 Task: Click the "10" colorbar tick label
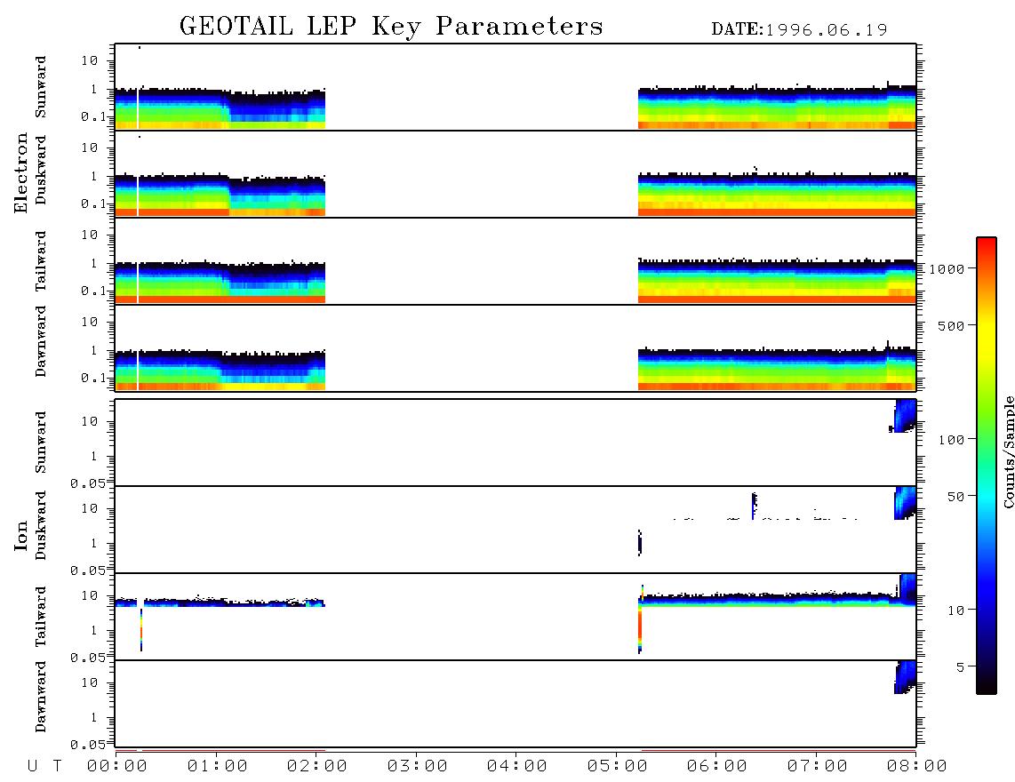point(955,610)
